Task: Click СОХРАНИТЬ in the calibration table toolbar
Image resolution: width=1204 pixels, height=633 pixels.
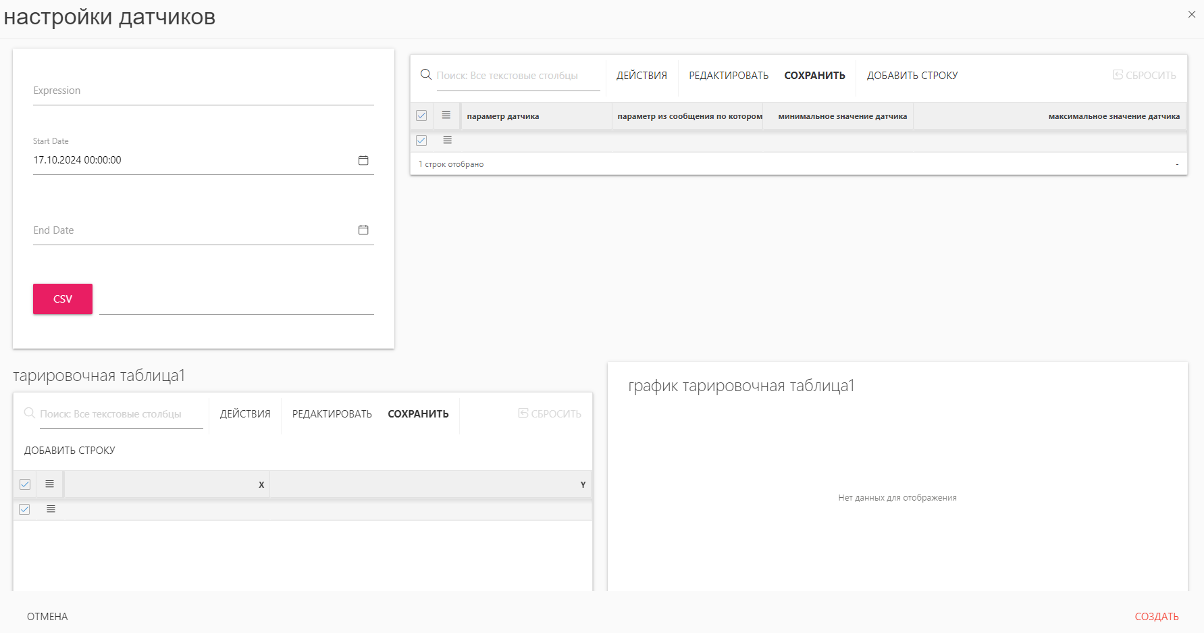Action: [x=418, y=414]
